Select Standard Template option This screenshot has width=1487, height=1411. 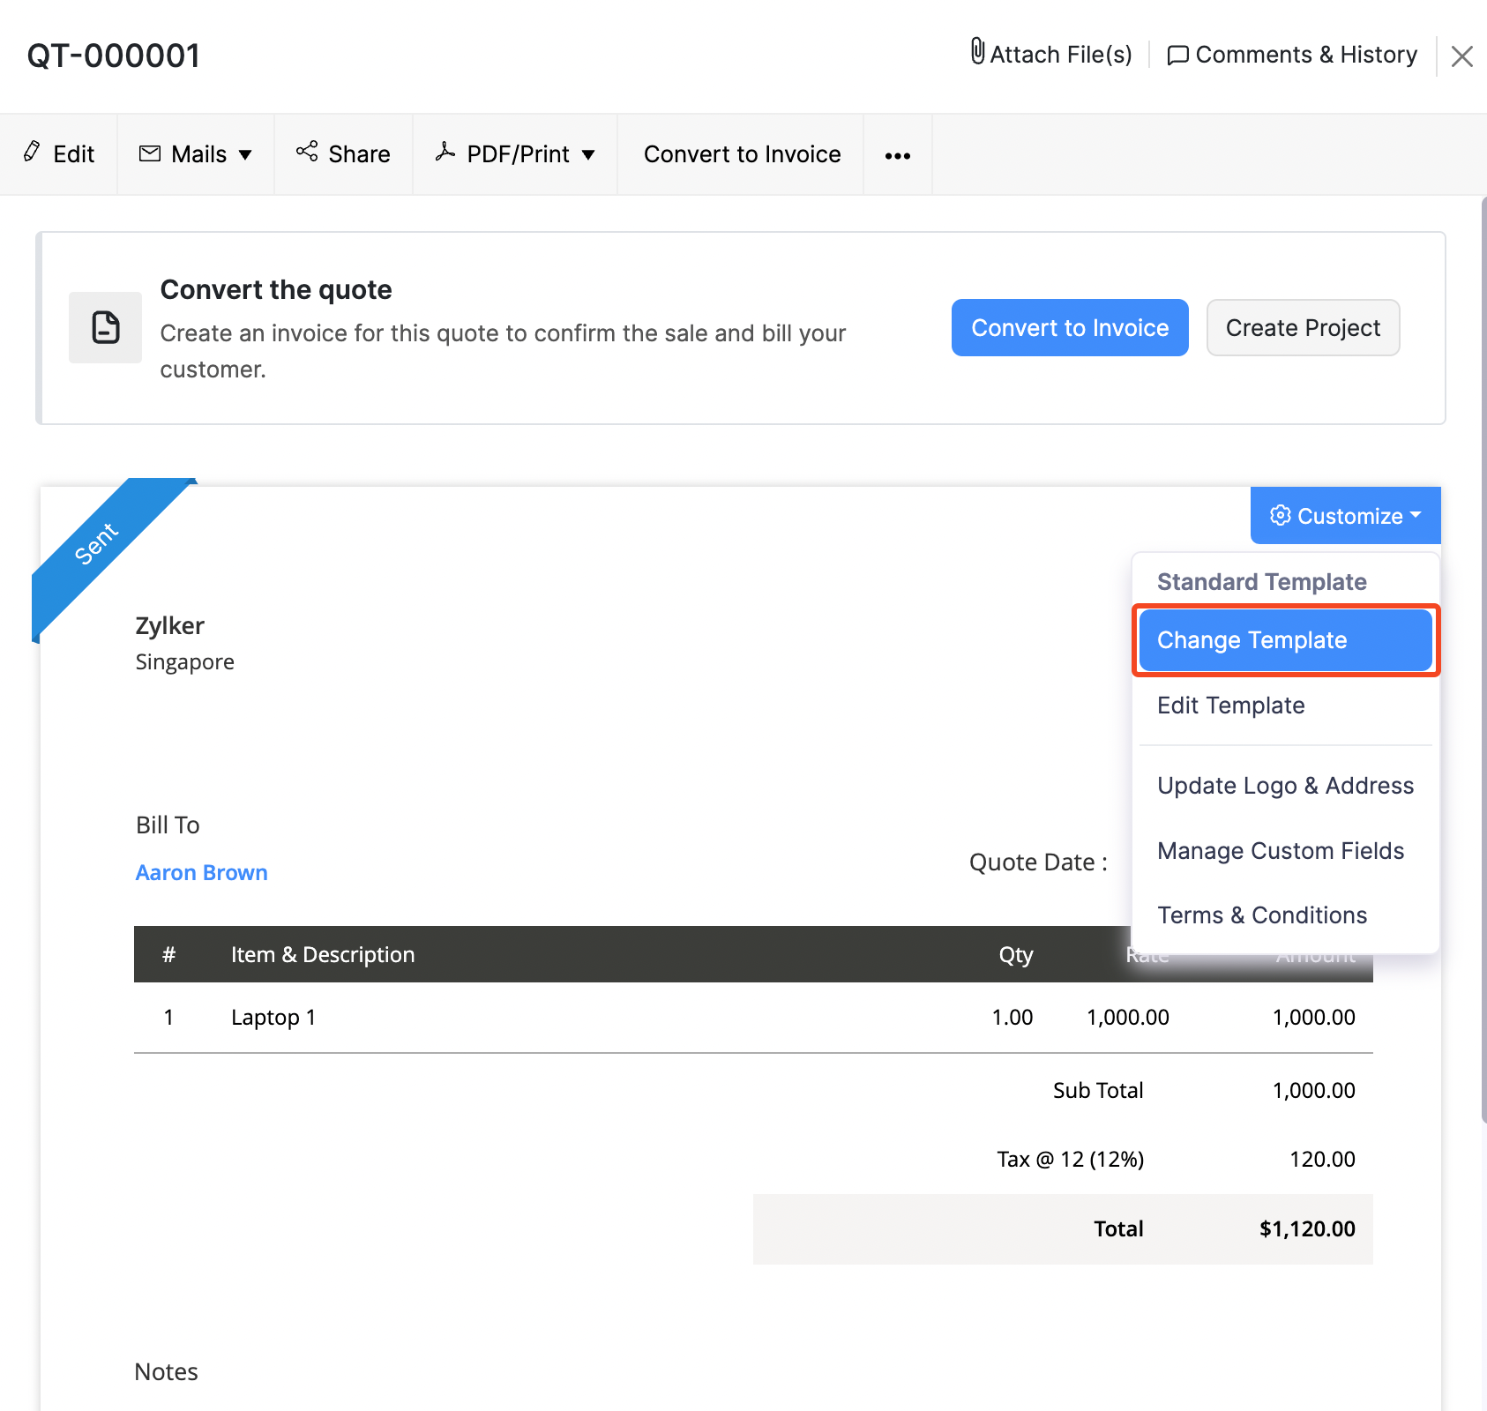(x=1261, y=581)
